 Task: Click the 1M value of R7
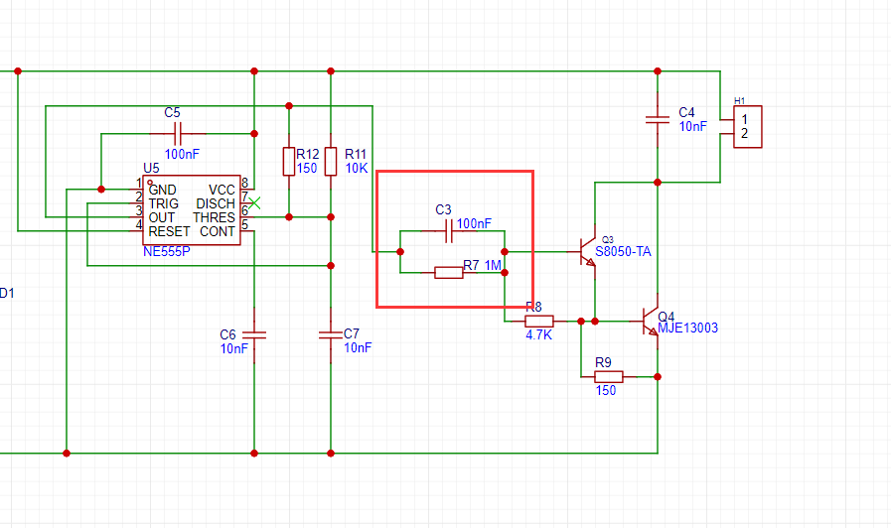click(493, 265)
